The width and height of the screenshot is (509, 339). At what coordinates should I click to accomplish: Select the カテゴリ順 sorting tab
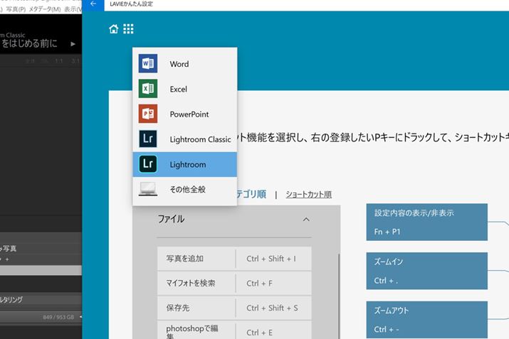pyautogui.click(x=251, y=194)
